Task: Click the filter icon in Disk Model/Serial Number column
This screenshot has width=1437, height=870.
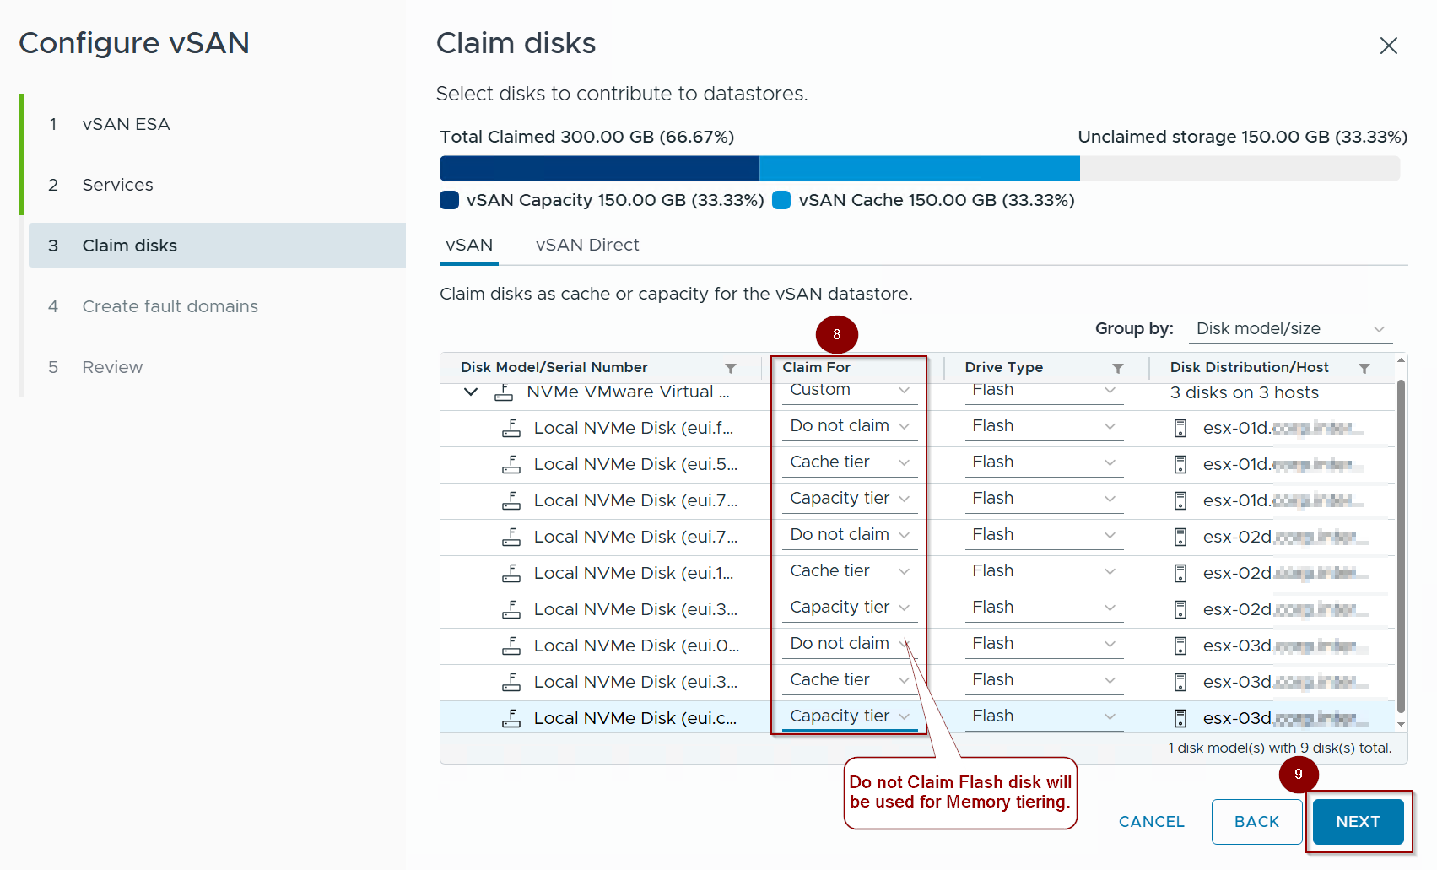Action: coord(731,368)
